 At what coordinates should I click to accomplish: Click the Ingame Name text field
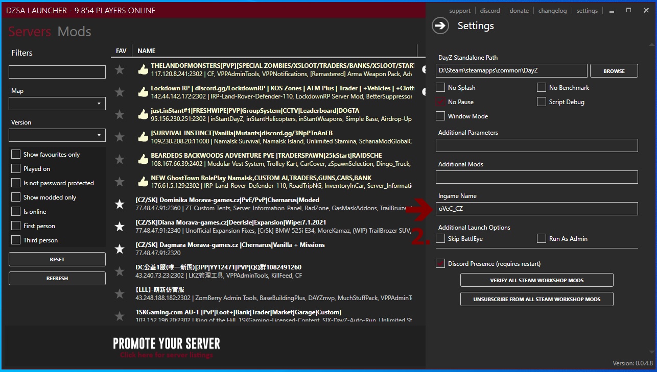click(536, 209)
